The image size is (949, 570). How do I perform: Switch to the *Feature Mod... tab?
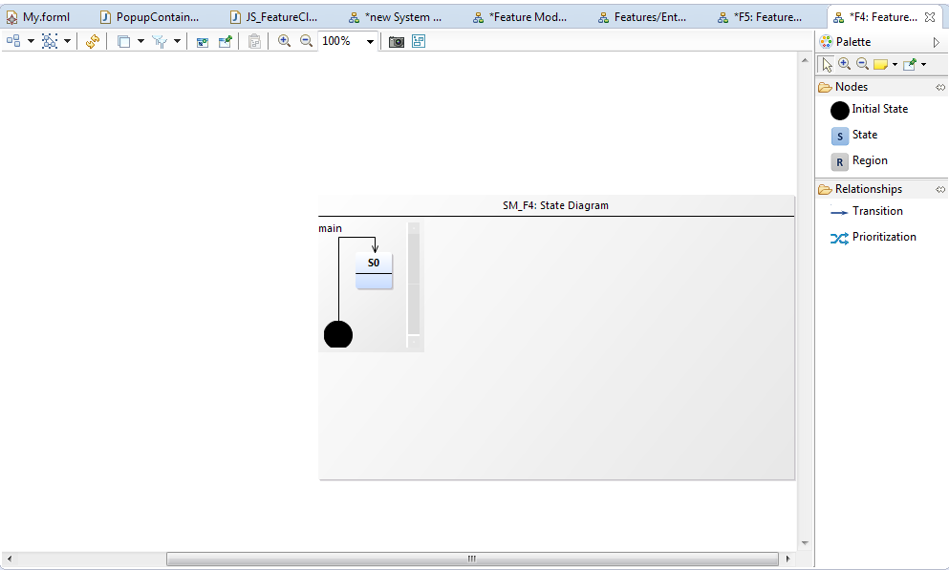point(521,17)
